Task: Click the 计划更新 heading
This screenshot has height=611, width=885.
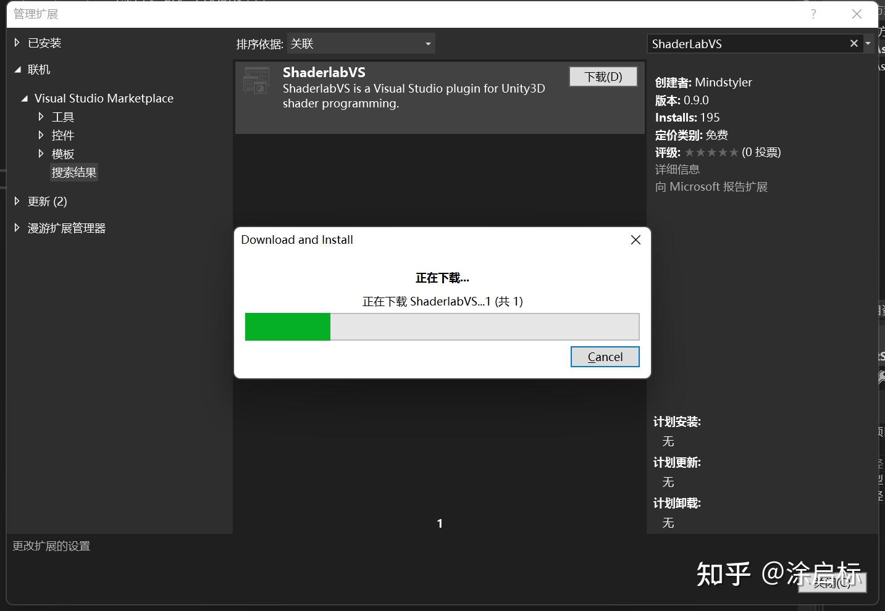Action: click(x=677, y=462)
